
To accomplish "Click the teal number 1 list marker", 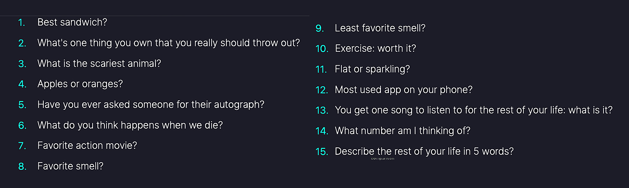I will point(22,23).
